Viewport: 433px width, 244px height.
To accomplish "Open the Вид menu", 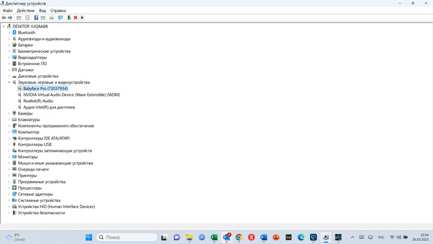I will coord(42,11).
